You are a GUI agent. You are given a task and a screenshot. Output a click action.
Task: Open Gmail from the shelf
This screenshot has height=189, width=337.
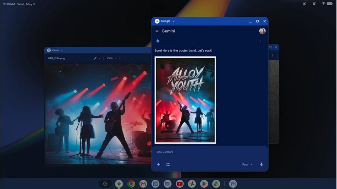point(143,184)
